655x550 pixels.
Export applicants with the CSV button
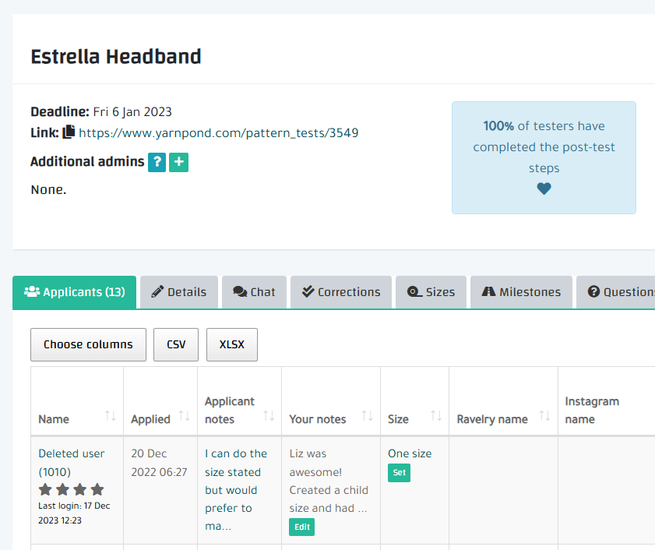click(x=176, y=344)
